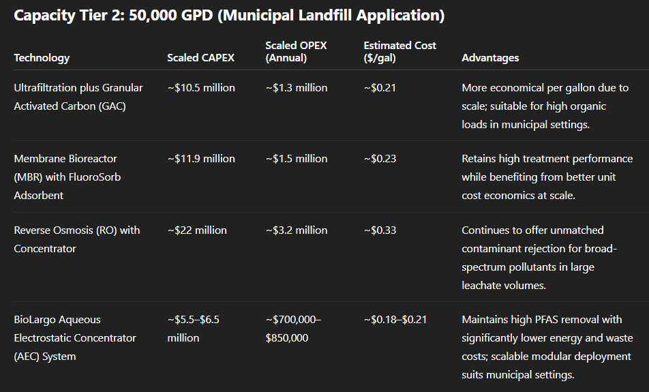Viewport: 649px width, 392px height.
Task: Select the 'Technology' column header
Action: click(42, 58)
